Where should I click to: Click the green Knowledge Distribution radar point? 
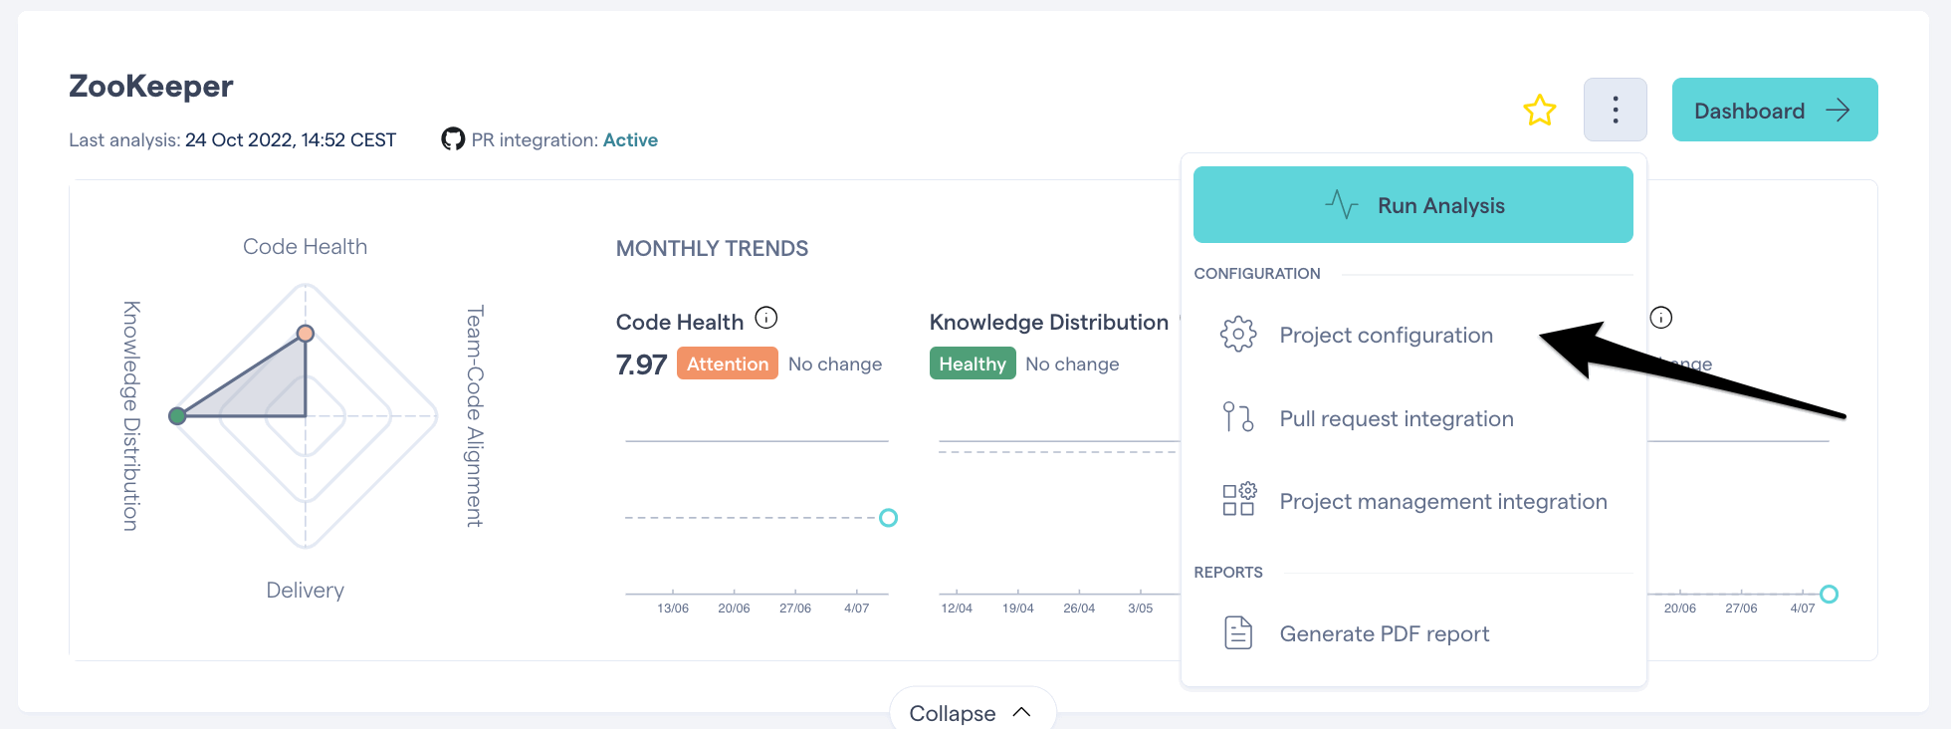point(177,416)
